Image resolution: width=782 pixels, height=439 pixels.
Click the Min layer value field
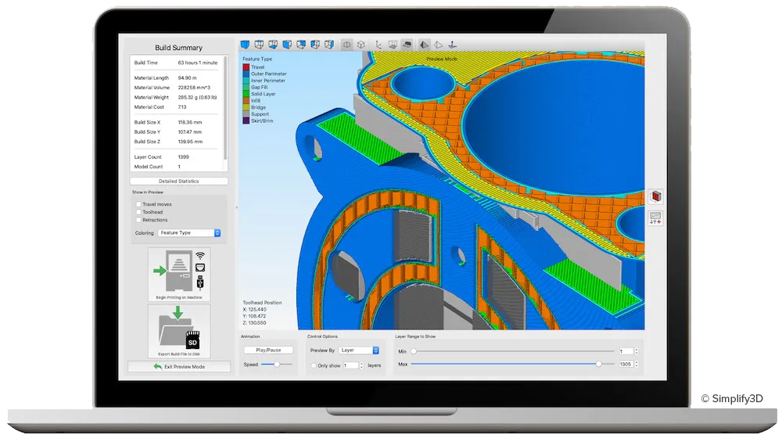pyautogui.click(x=626, y=351)
